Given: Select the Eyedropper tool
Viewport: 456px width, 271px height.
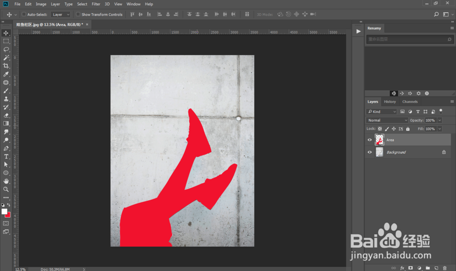Looking at the screenshot, I should (6, 74).
